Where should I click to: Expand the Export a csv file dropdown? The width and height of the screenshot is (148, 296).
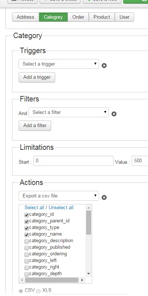(x=59, y=196)
